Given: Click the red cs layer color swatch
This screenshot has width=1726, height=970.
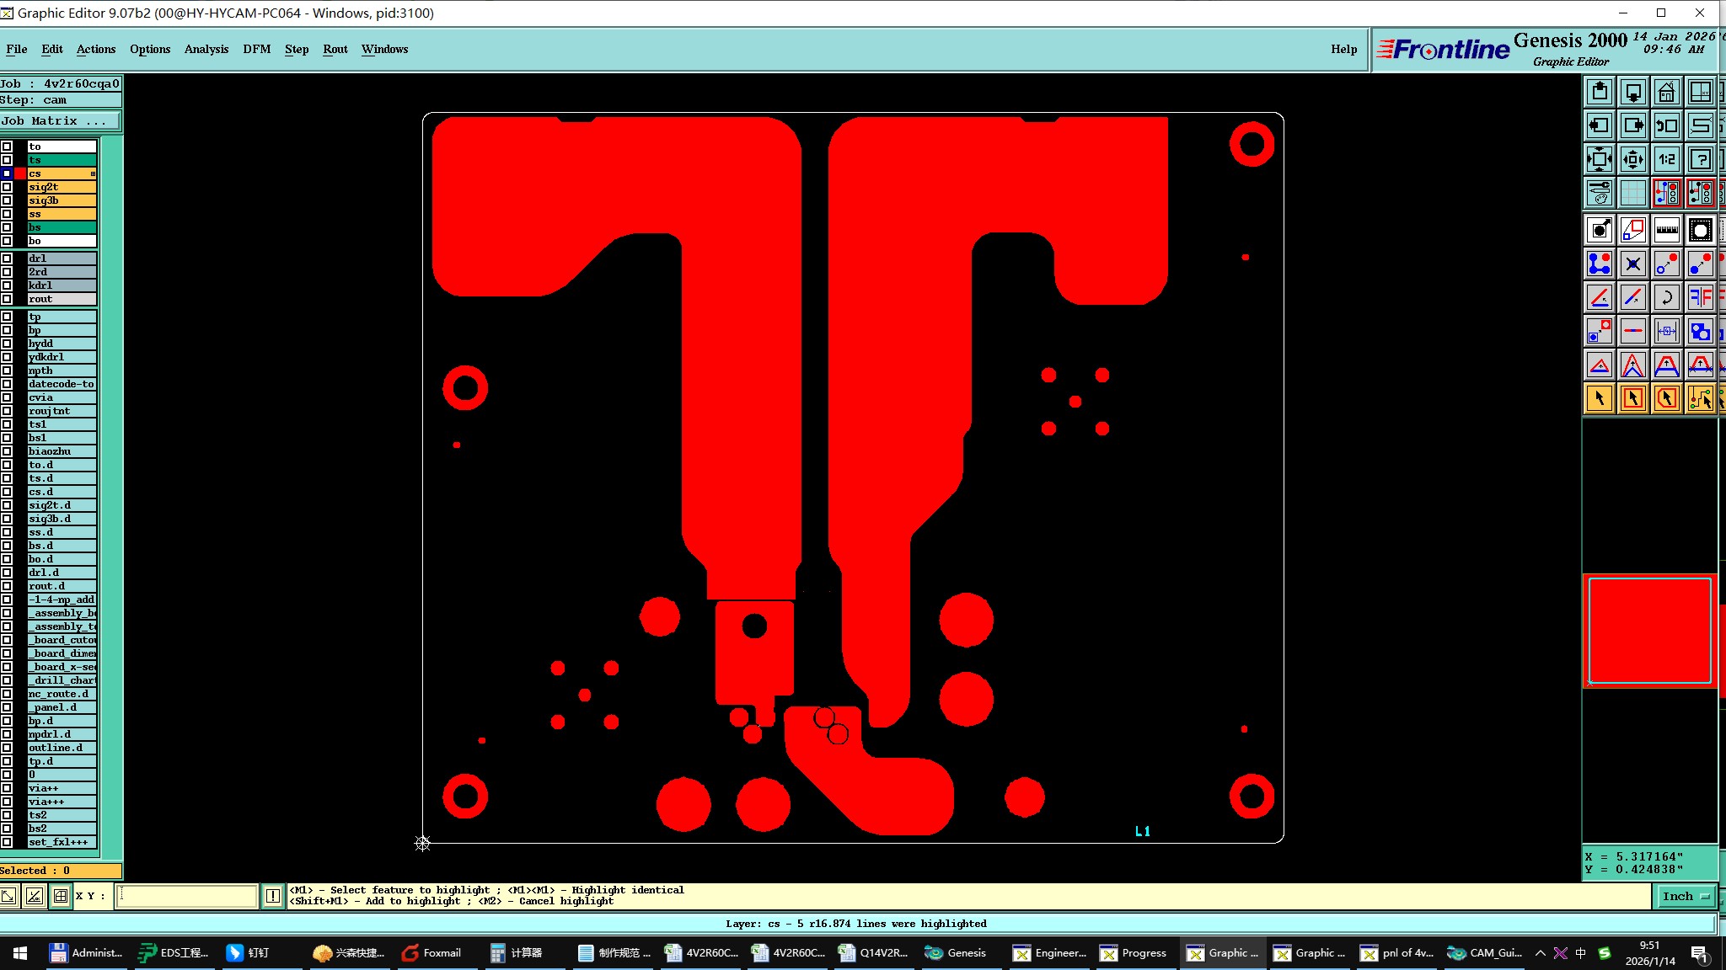Looking at the screenshot, I should [x=20, y=173].
